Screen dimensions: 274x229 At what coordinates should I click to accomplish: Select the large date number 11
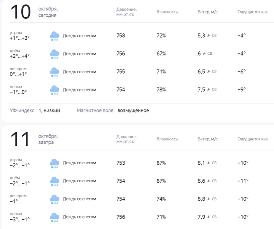[x=20, y=139]
